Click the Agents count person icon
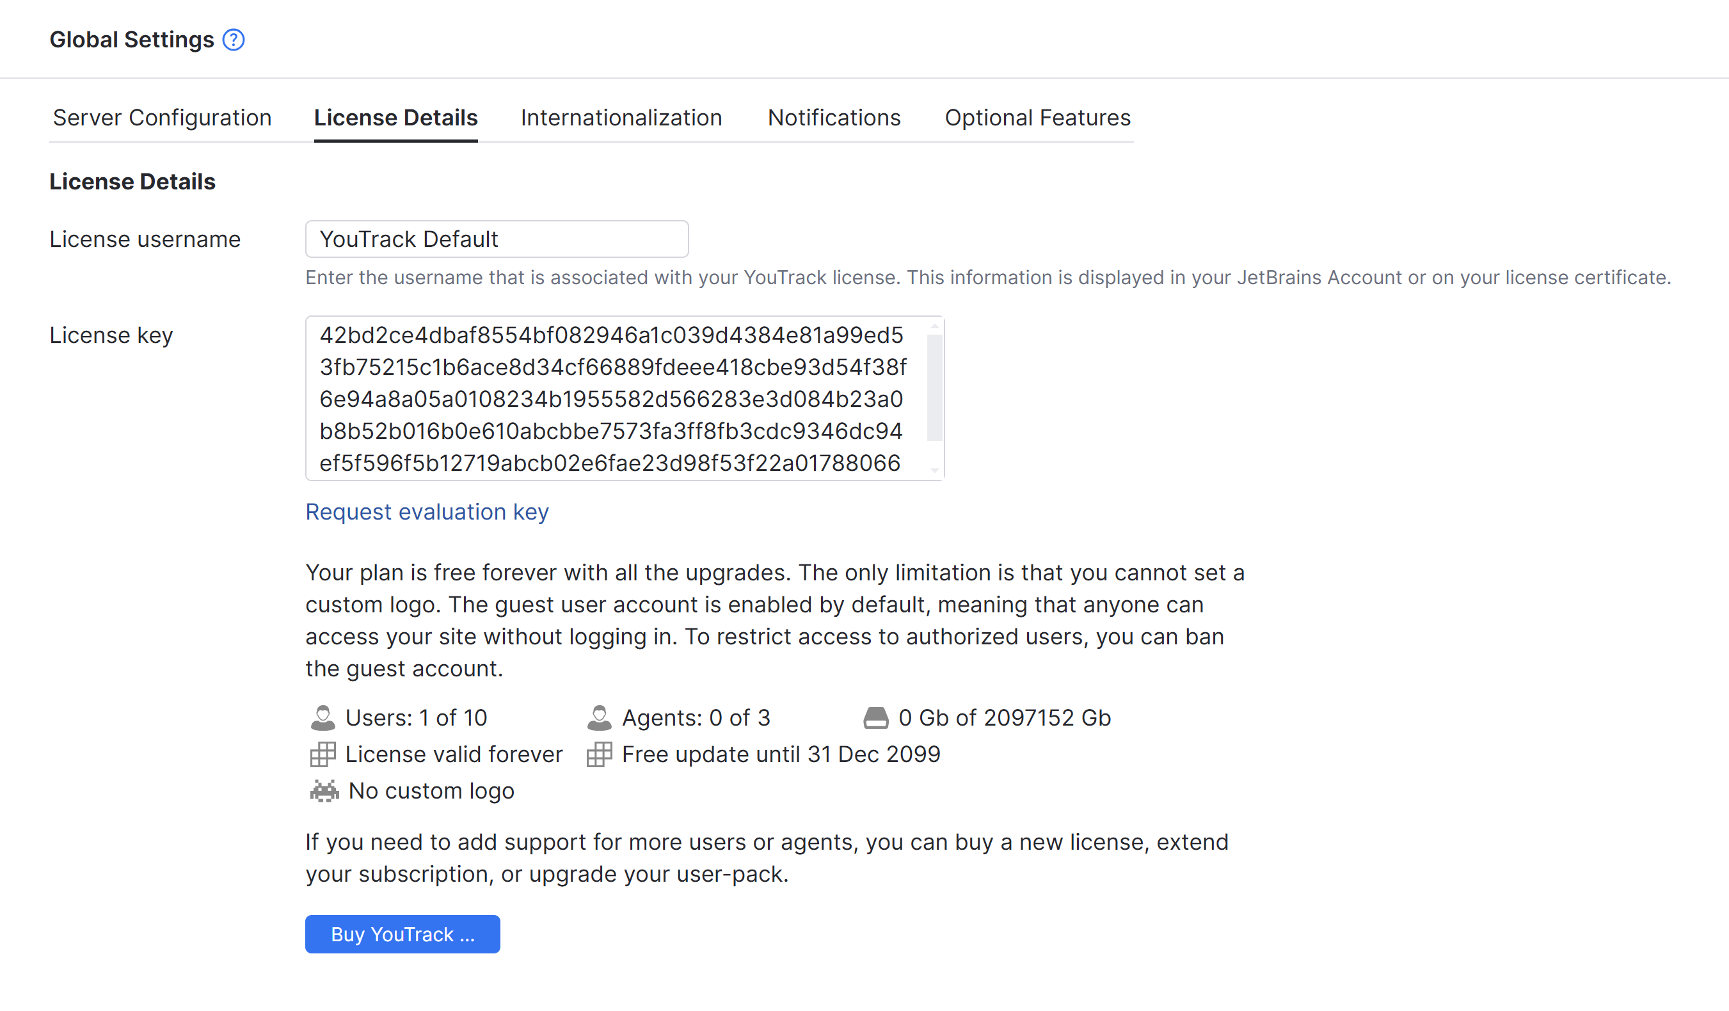Viewport: 1729px width, 1011px height. coord(599,717)
